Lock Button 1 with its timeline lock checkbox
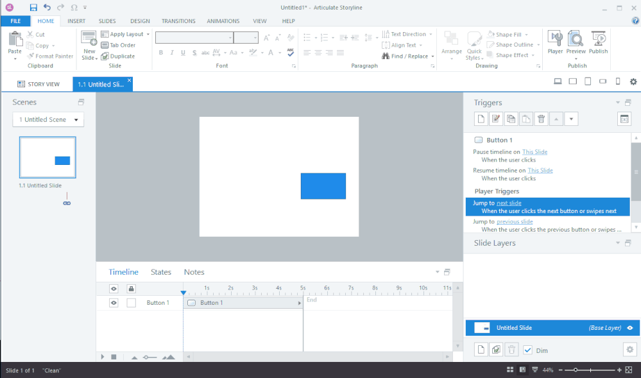This screenshot has width=641, height=378. tap(131, 303)
